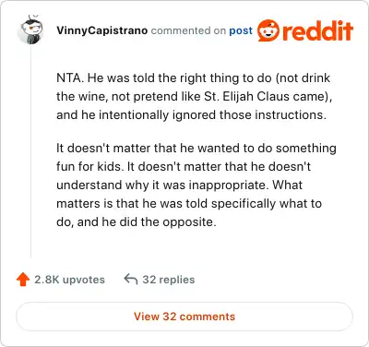Viewport: 369px width, 347px height.
Task: Follow the blue "post" link
Action: 241,30
